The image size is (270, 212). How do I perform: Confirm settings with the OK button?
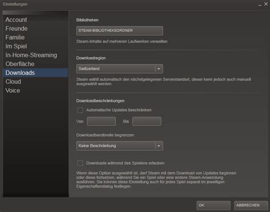[214, 205]
